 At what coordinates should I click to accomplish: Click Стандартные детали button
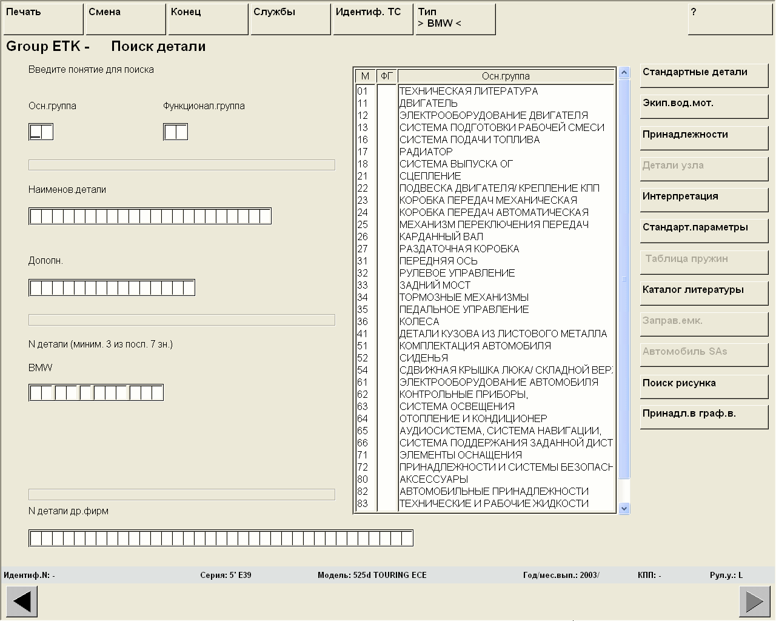[704, 76]
